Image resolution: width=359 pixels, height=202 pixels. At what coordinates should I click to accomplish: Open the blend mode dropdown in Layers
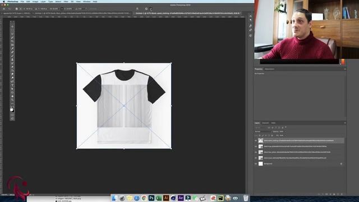coord(263,131)
